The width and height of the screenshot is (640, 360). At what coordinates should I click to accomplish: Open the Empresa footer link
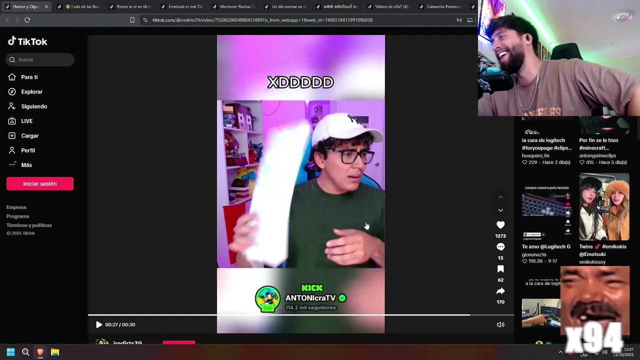point(16,207)
